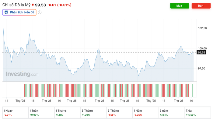Click the 99,53 current price label

(201, 52)
